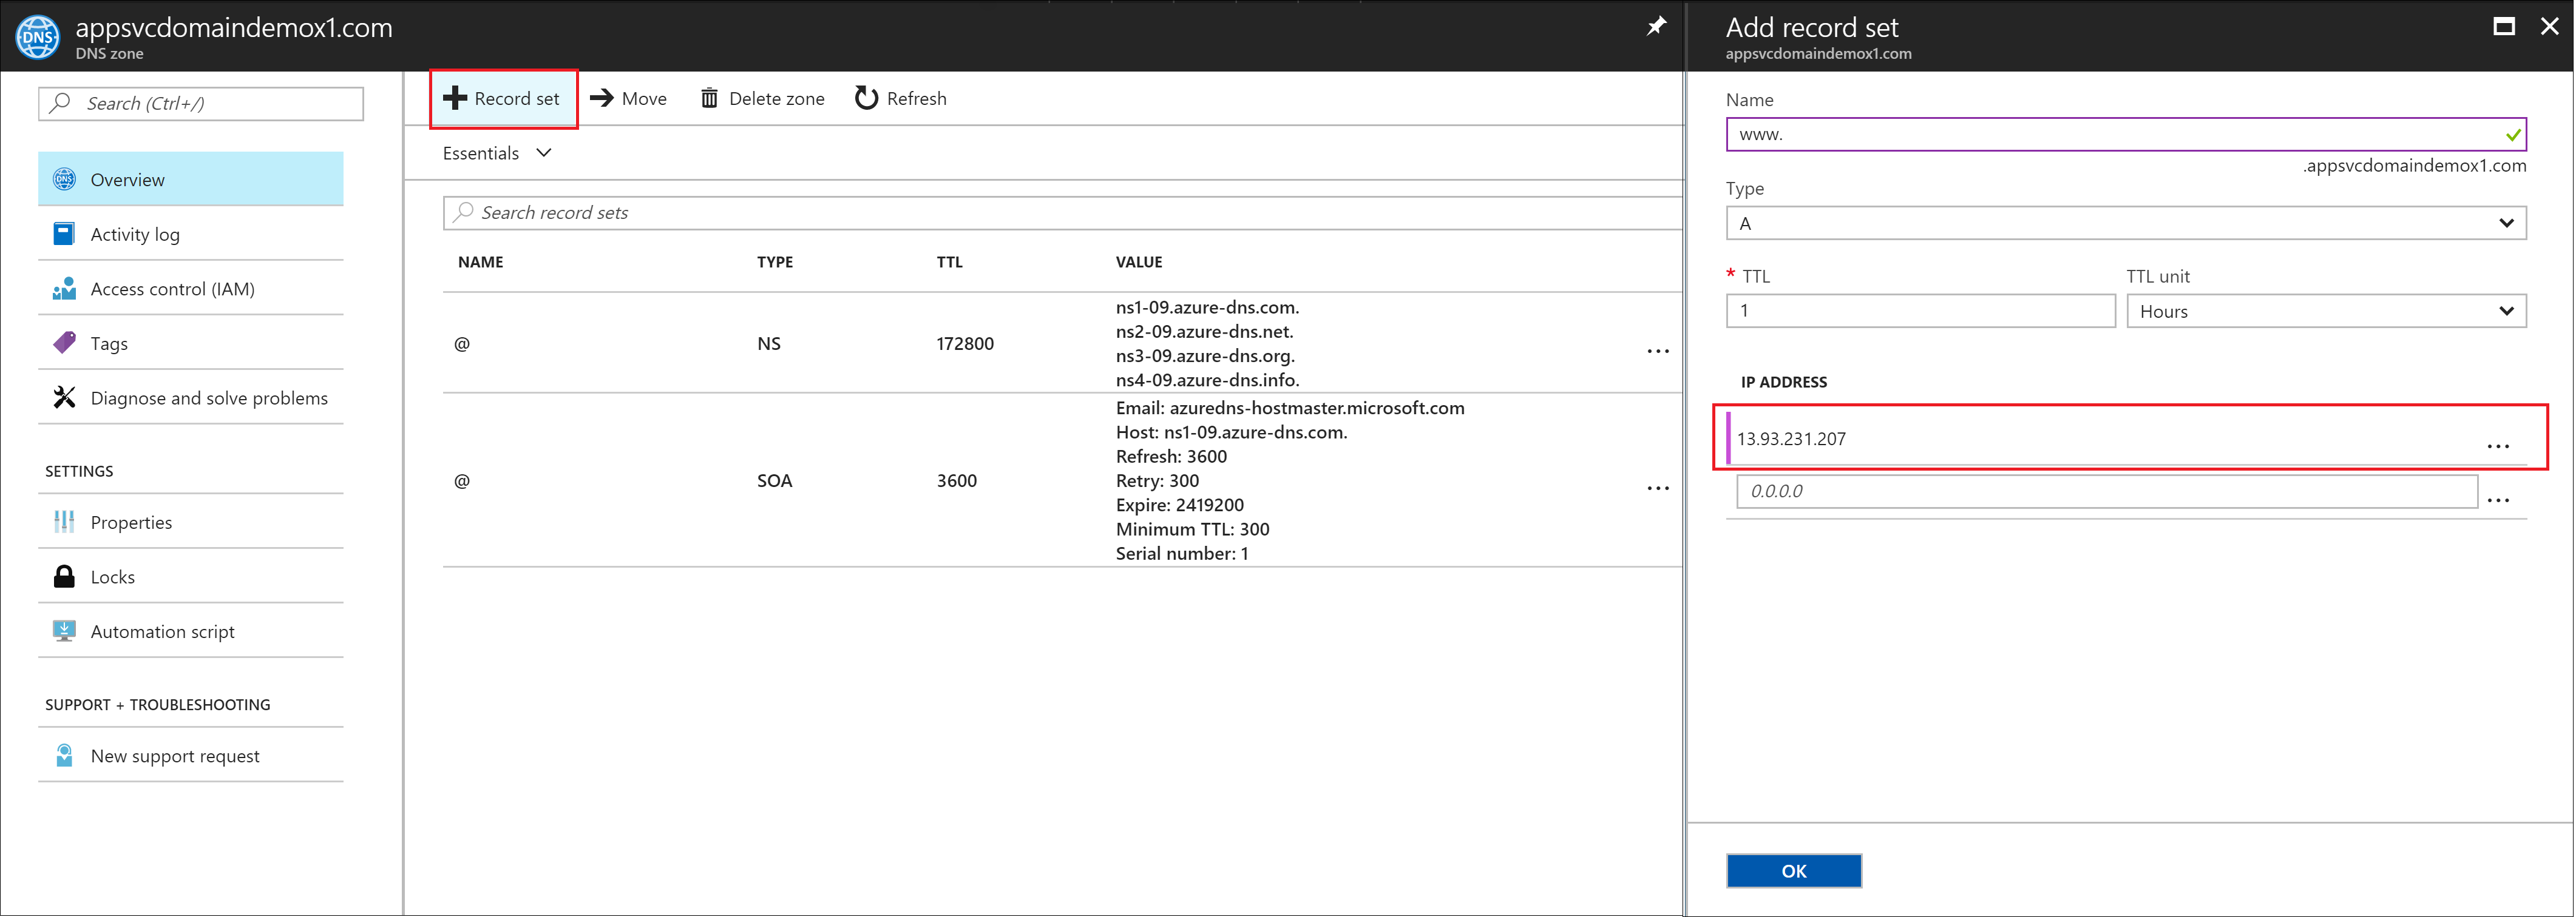
Task: Click the Refresh icon in the toolbar
Action: coord(866,98)
